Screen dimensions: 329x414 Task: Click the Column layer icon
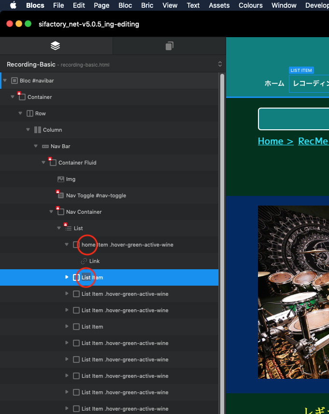pyautogui.click(x=38, y=130)
